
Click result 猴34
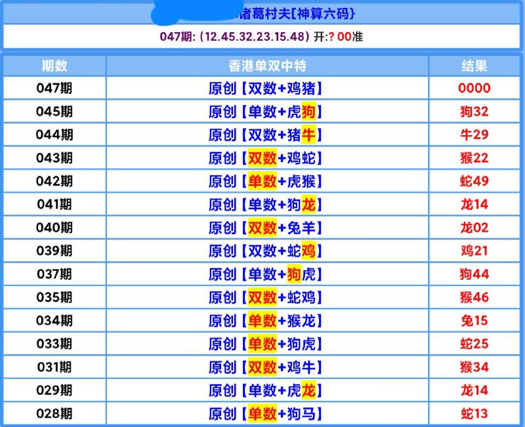(x=474, y=367)
